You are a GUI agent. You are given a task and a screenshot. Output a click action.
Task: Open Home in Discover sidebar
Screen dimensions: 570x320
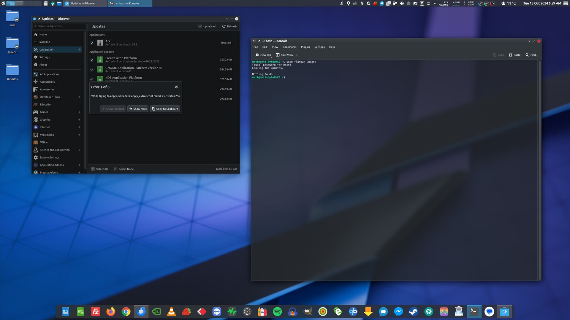pos(57,34)
